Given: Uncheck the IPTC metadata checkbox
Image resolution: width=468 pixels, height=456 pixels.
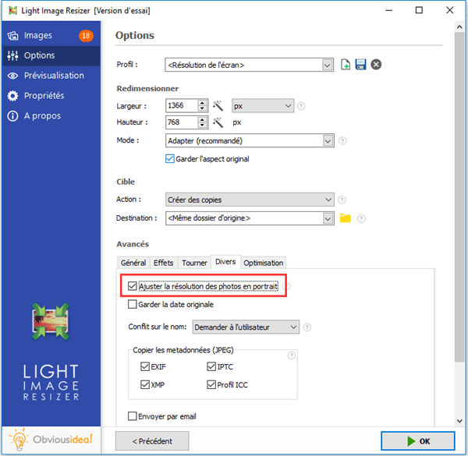Looking at the screenshot, I should pyautogui.click(x=211, y=366).
